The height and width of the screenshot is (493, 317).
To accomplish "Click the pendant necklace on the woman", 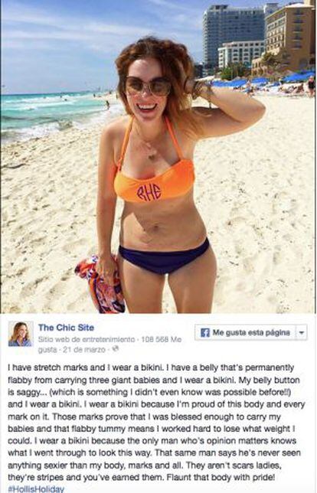I will point(152,155).
